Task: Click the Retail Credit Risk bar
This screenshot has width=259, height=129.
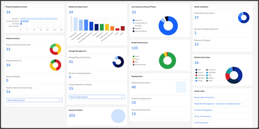Action: point(86,25)
